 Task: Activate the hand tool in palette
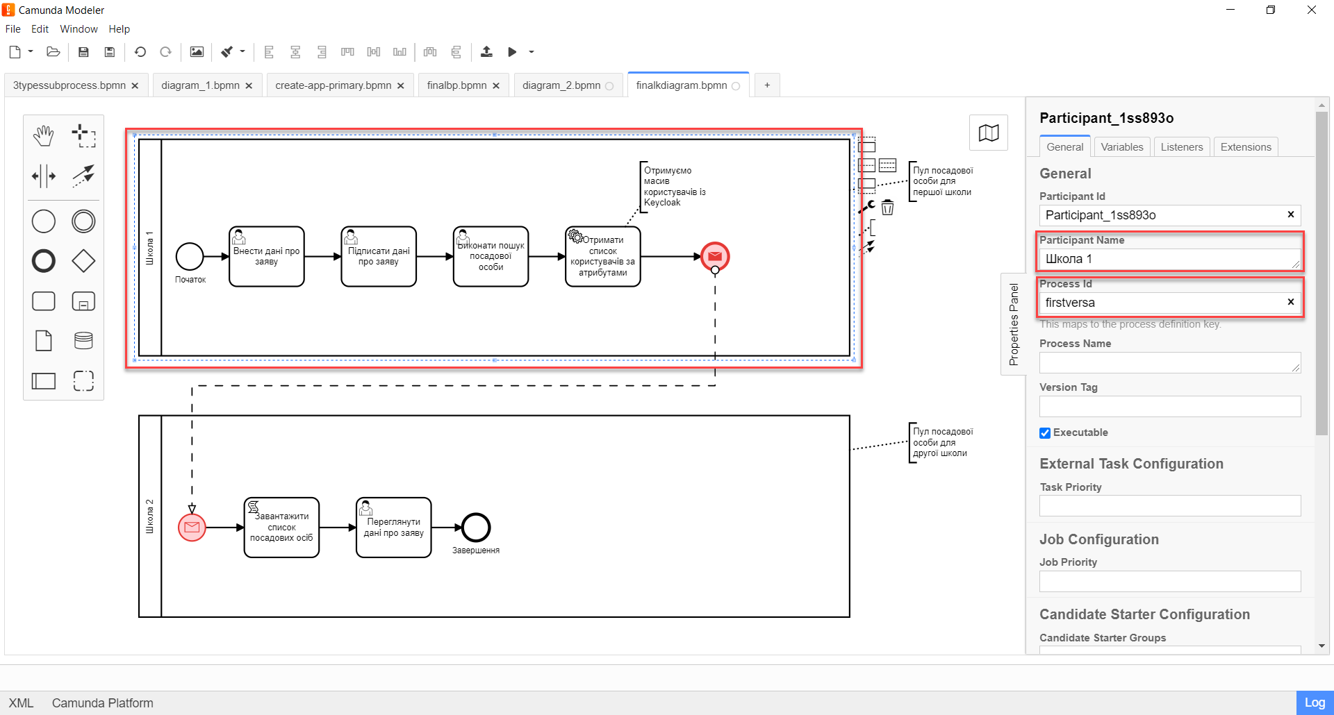(x=44, y=135)
